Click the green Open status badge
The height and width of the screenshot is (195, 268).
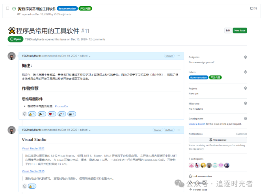(15, 39)
